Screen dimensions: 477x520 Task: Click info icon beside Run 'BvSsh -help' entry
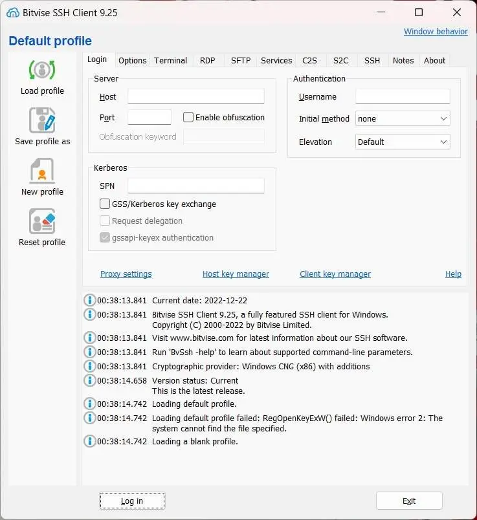point(89,352)
